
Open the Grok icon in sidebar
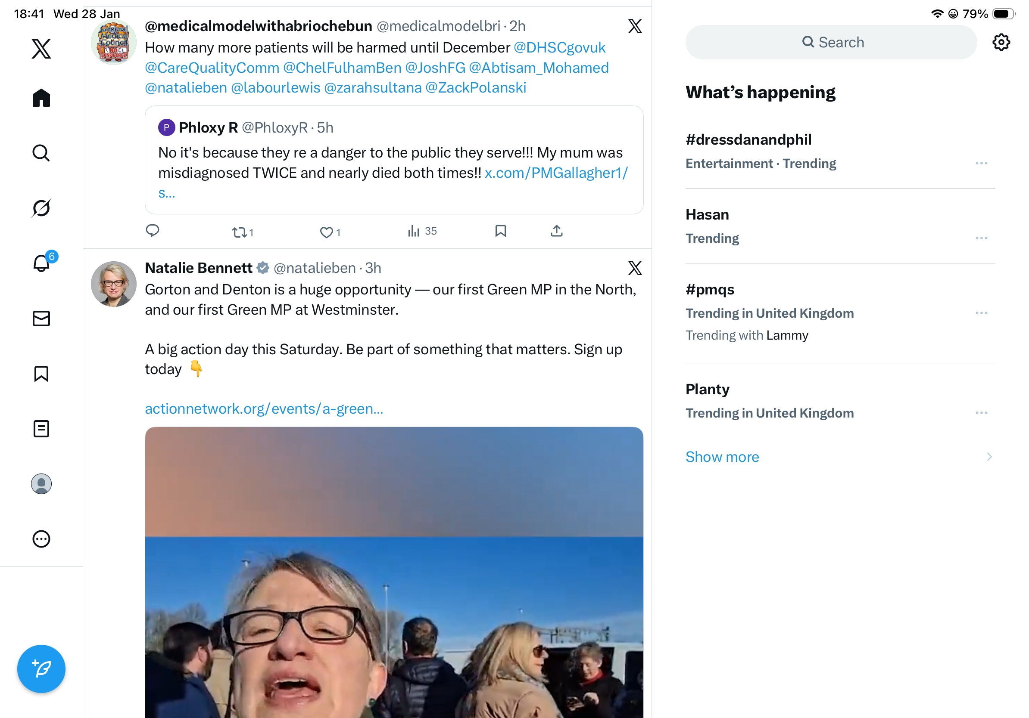pos(41,208)
